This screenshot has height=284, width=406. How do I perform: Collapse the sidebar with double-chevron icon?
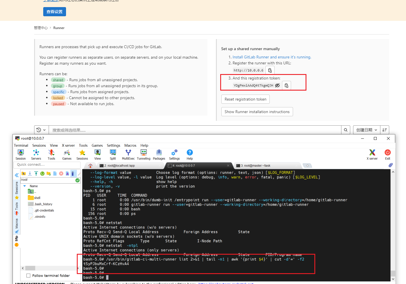point(17,175)
